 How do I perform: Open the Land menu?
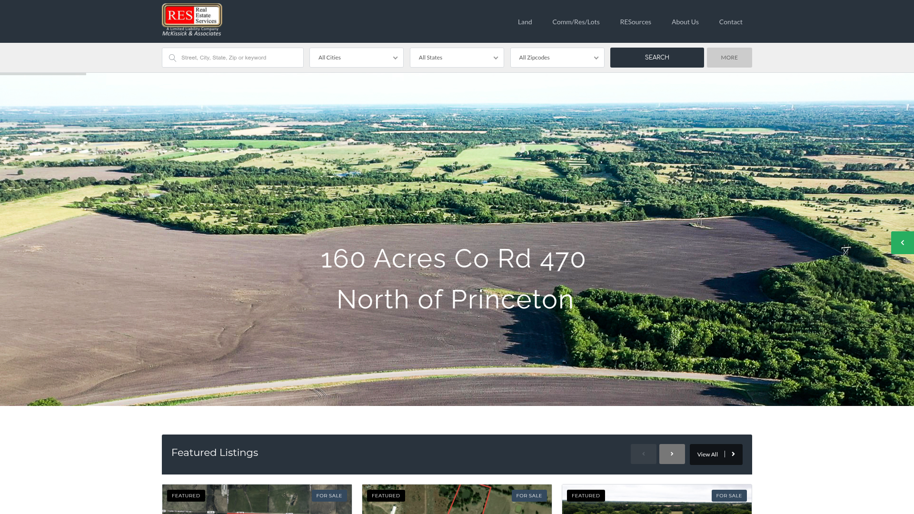click(x=525, y=22)
